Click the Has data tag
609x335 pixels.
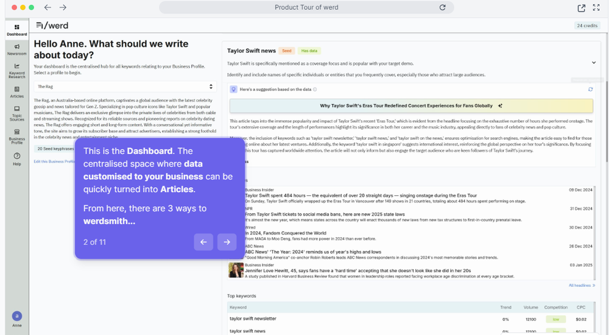click(309, 51)
